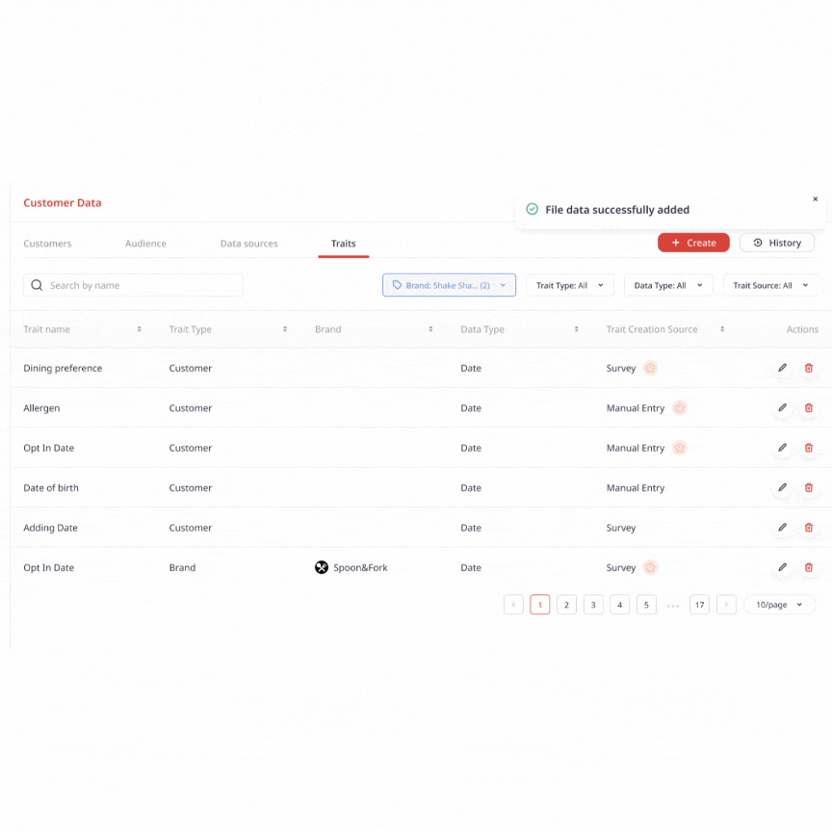Go to page 4
The height and width of the screenshot is (832, 832).
click(x=620, y=605)
